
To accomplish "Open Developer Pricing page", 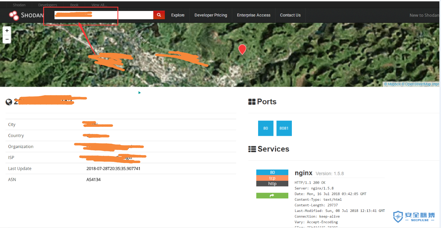I will pos(211,15).
